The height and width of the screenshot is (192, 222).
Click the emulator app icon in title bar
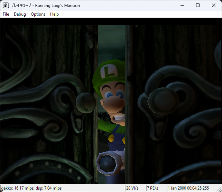point(6,6)
